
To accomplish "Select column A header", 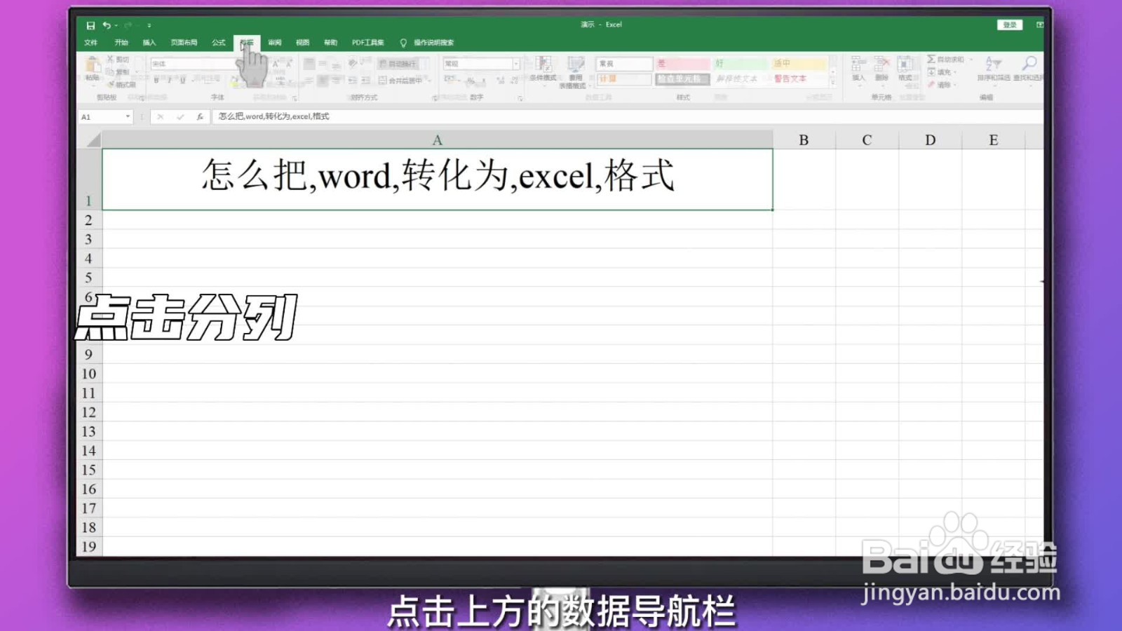I will coord(438,140).
